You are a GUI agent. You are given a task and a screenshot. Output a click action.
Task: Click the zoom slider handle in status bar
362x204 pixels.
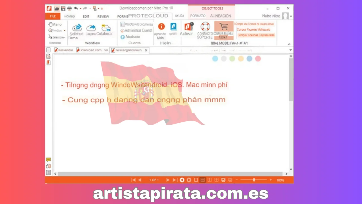click(x=254, y=180)
